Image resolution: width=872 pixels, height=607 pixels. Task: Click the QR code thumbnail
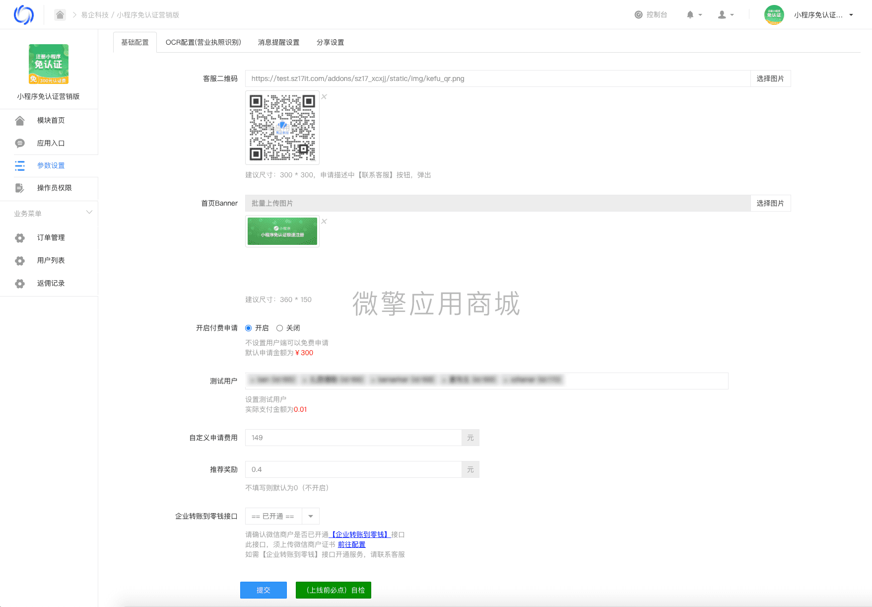pyautogui.click(x=282, y=128)
